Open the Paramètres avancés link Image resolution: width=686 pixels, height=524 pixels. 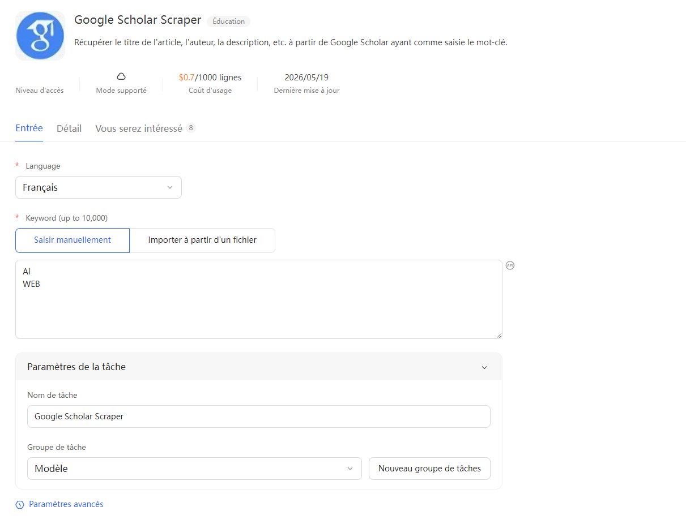pos(66,504)
